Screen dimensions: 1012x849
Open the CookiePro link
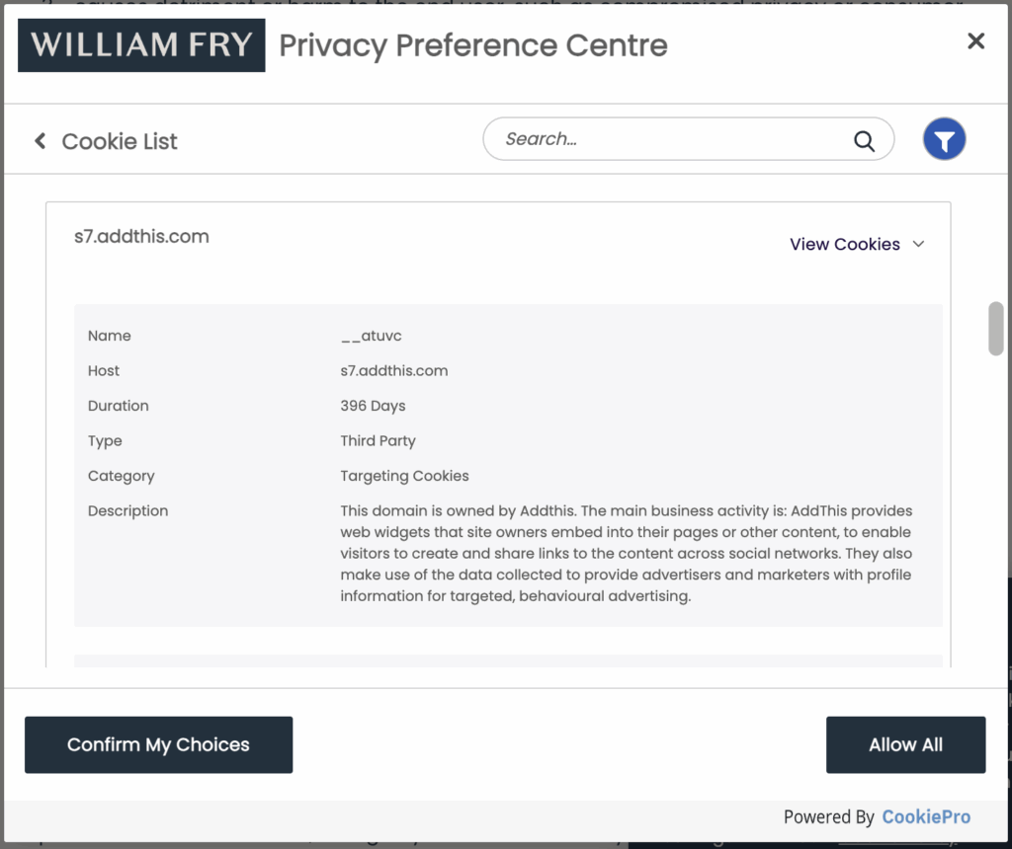point(925,816)
